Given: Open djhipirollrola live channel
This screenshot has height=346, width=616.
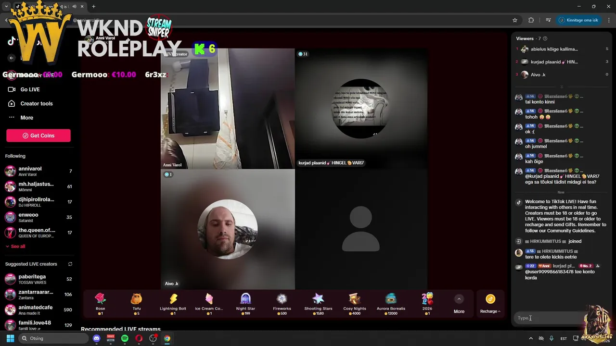Looking at the screenshot, I should coord(38,202).
